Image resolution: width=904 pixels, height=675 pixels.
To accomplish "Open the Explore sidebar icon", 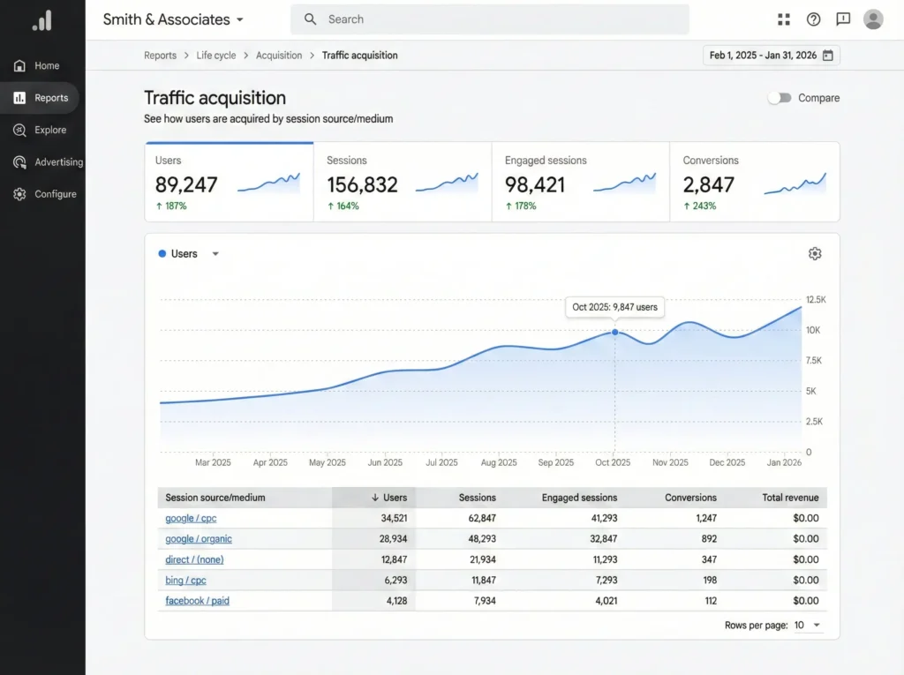I will coord(19,130).
